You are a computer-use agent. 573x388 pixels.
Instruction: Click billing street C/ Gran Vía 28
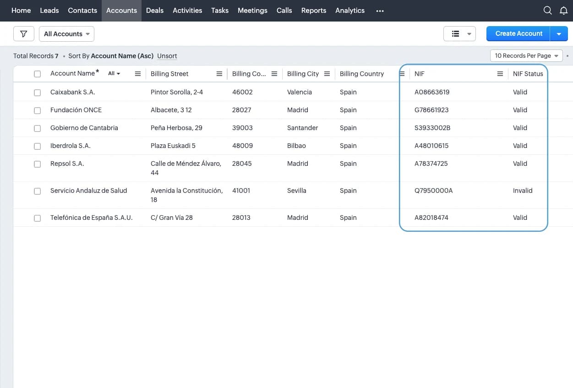point(172,218)
